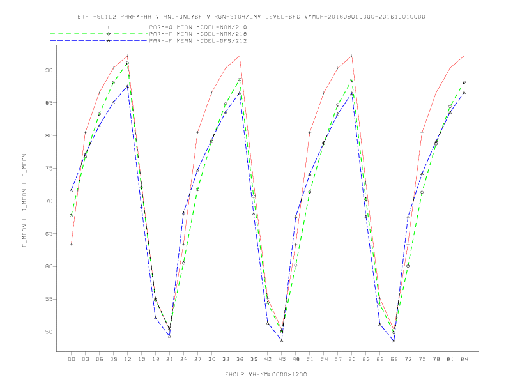The width and height of the screenshot is (506, 391).
Task: Click x-axis forecast hour label 84
Action: coord(464,359)
